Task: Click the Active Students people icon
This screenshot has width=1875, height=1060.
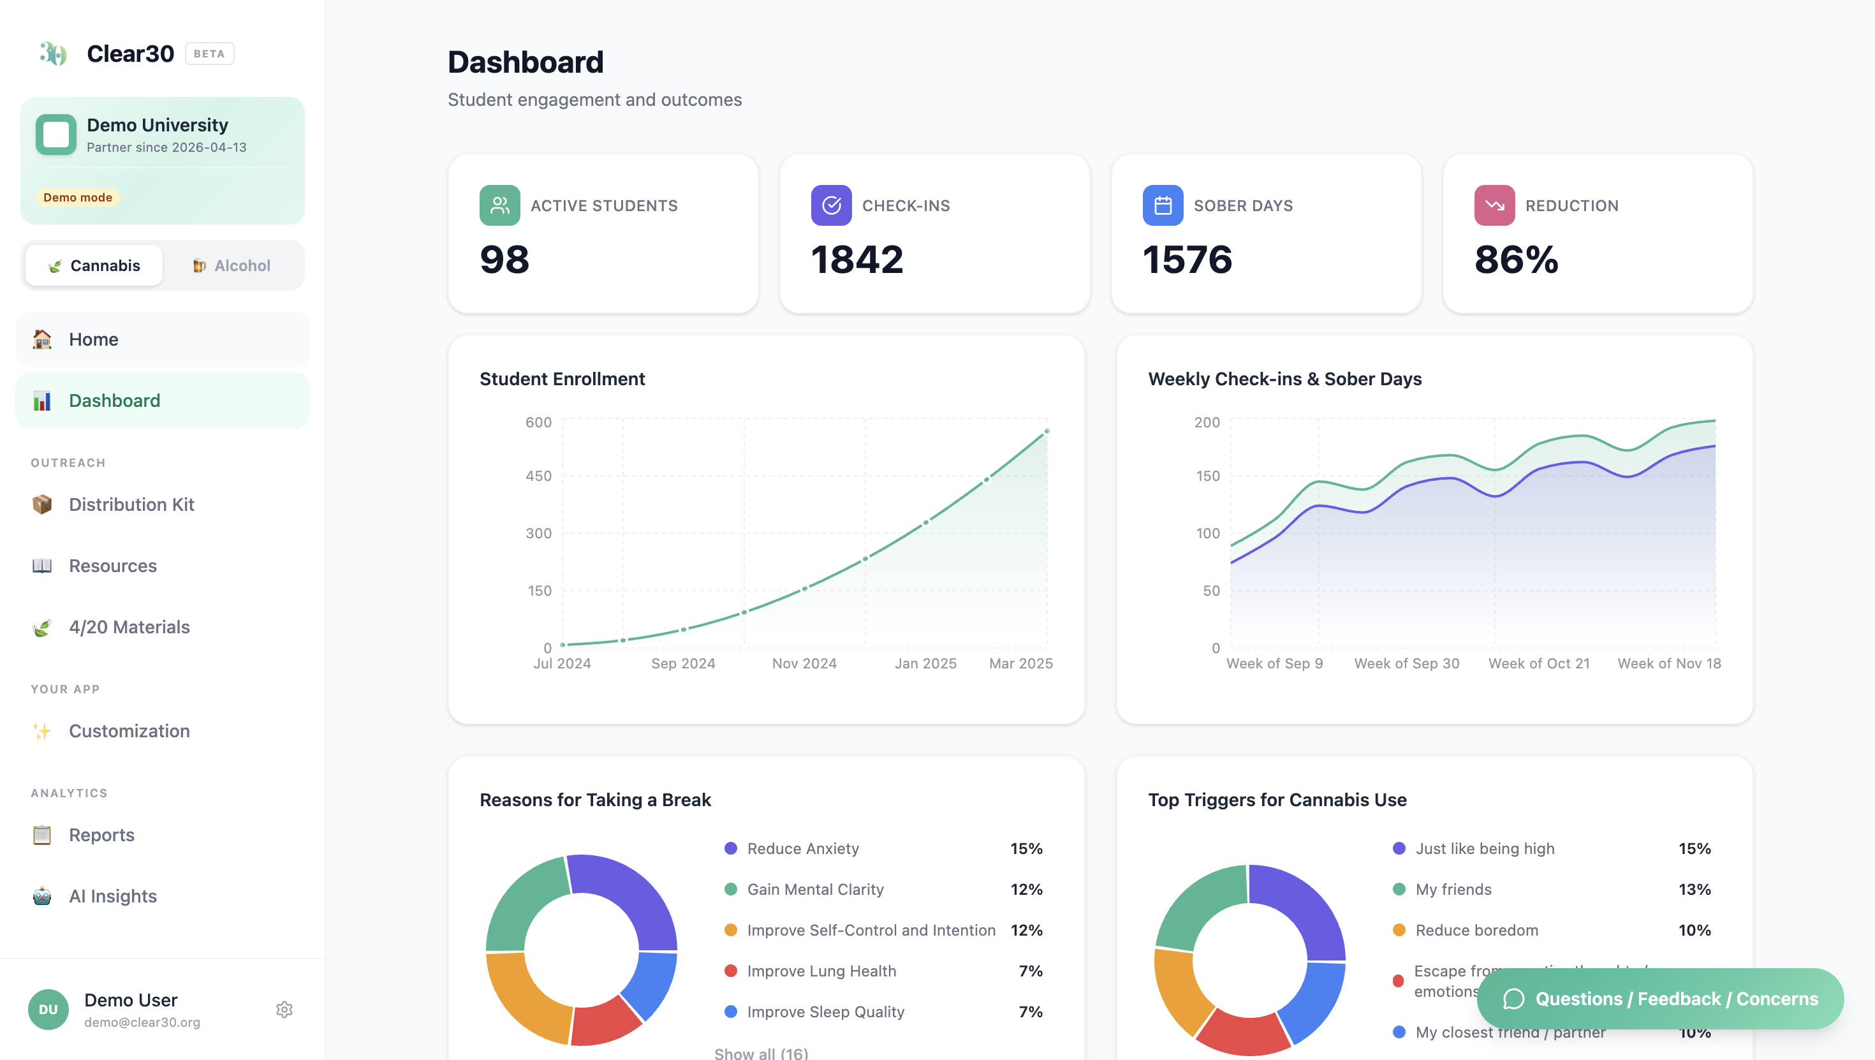Action: tap(499, 205)
